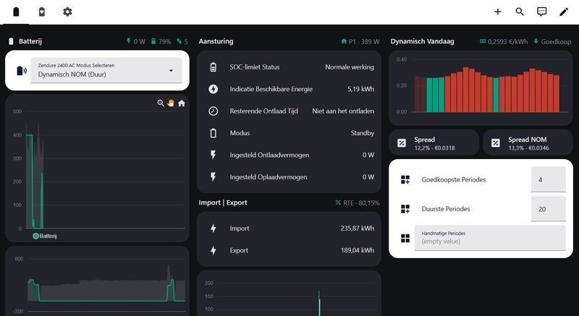Click the bolt icon beside Ingesteld Oplaadvermogen
The width and height of the screenshot is (579, 316).
tap(213, 177)
